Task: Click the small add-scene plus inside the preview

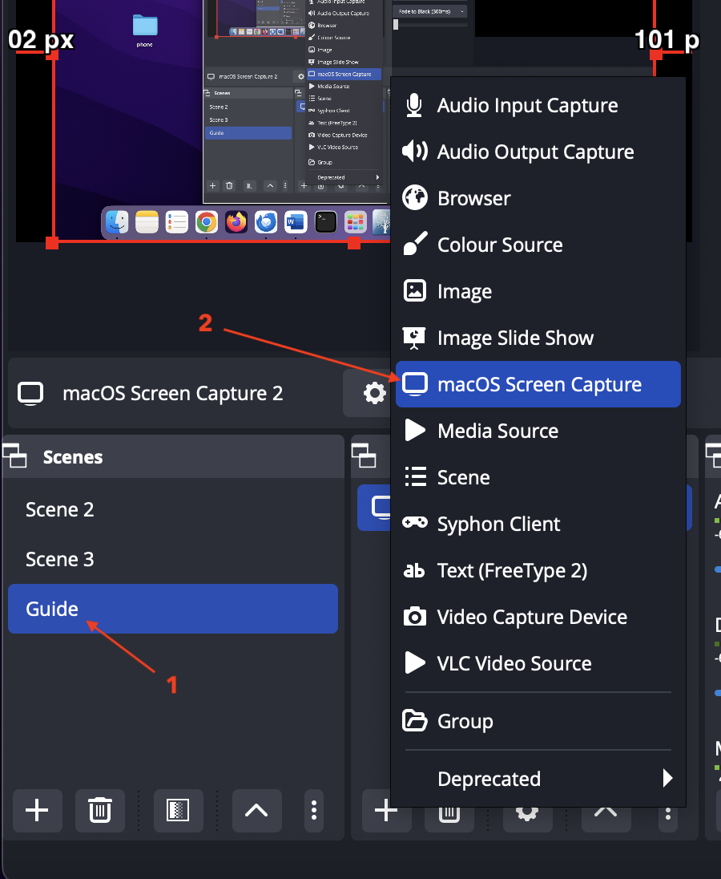Action: pyautogui.click(x=213, y=185)
